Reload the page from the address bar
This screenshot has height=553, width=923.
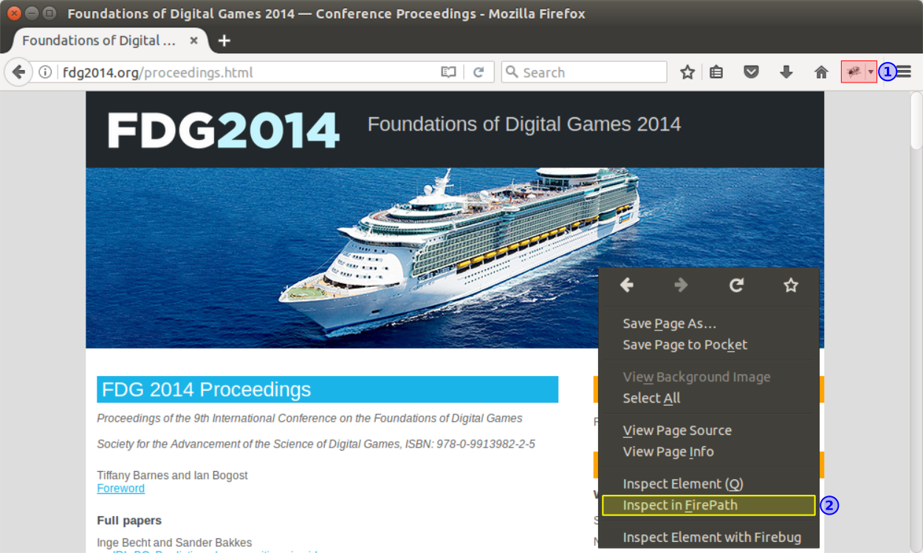tap(478, 72)
